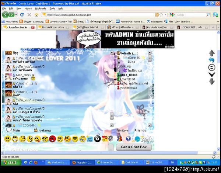Click the Firefox forward arrow button

(12, 15)
